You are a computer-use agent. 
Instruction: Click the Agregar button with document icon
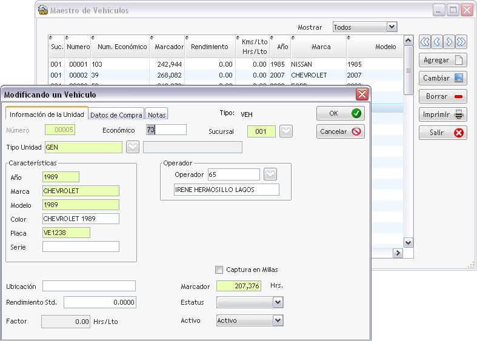(x=442, y=60)
